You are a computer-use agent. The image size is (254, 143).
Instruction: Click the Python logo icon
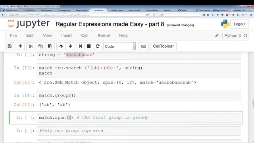(x=225, y=24)
